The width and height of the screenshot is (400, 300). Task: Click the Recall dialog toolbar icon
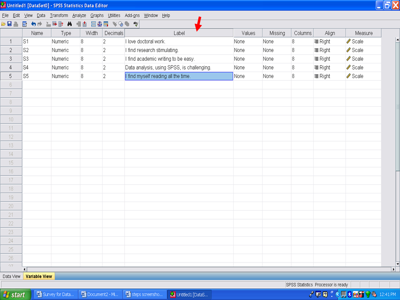25,24
